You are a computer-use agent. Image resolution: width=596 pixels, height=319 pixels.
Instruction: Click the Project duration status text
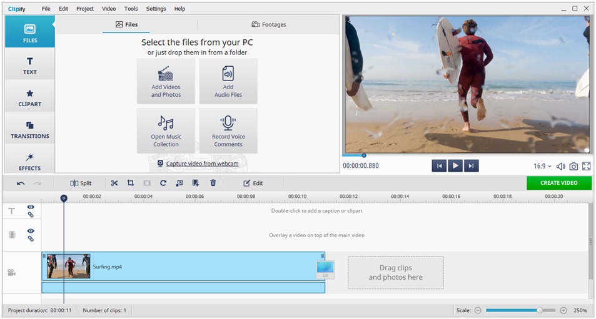40,310
